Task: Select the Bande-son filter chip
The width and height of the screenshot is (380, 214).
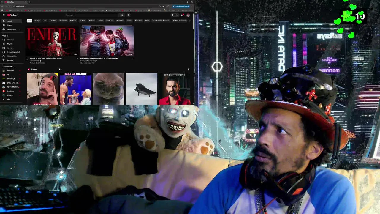Action: point(110,21)
